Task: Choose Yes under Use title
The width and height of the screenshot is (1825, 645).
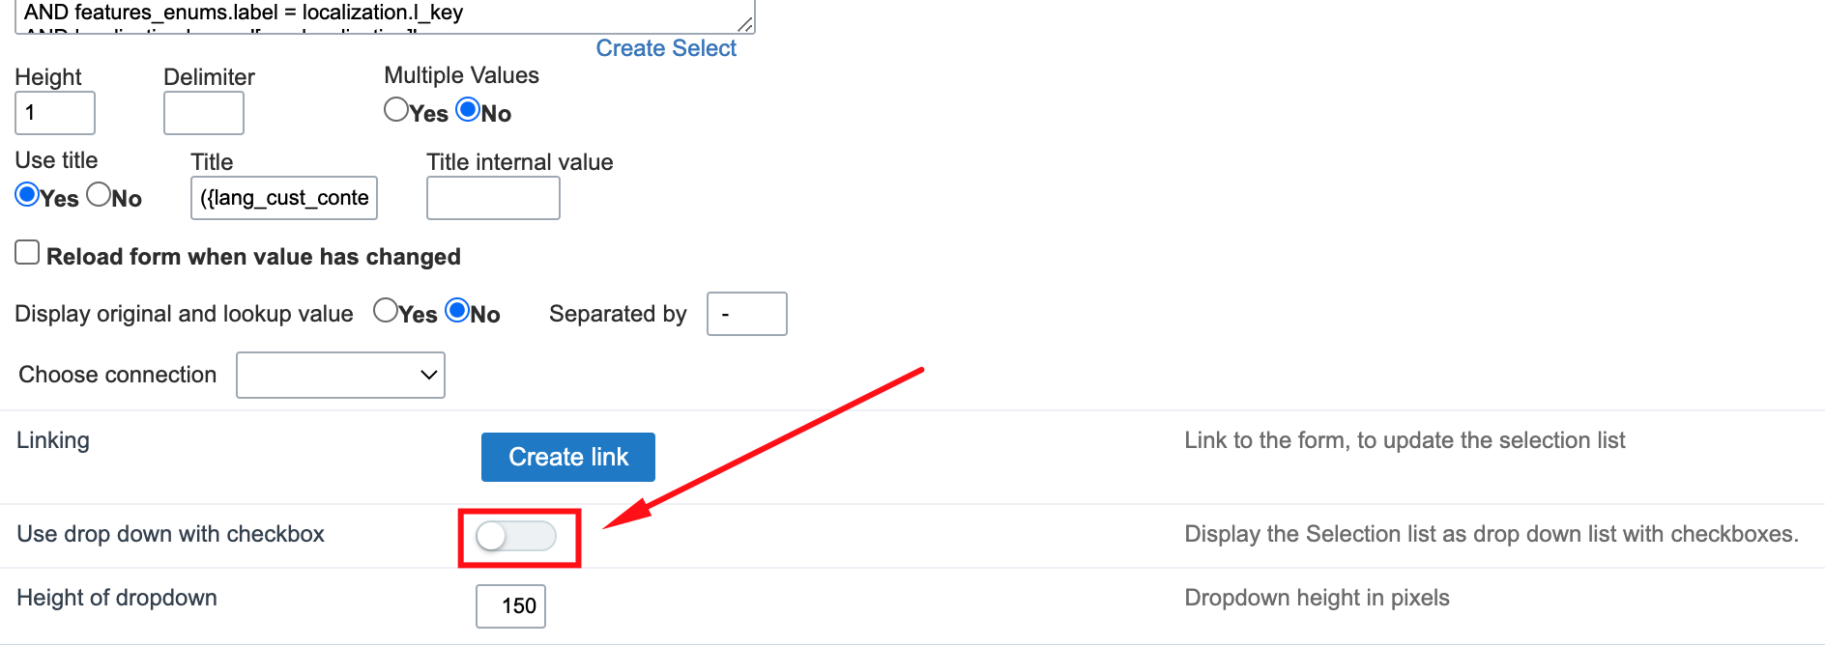Action: [27, 195]
